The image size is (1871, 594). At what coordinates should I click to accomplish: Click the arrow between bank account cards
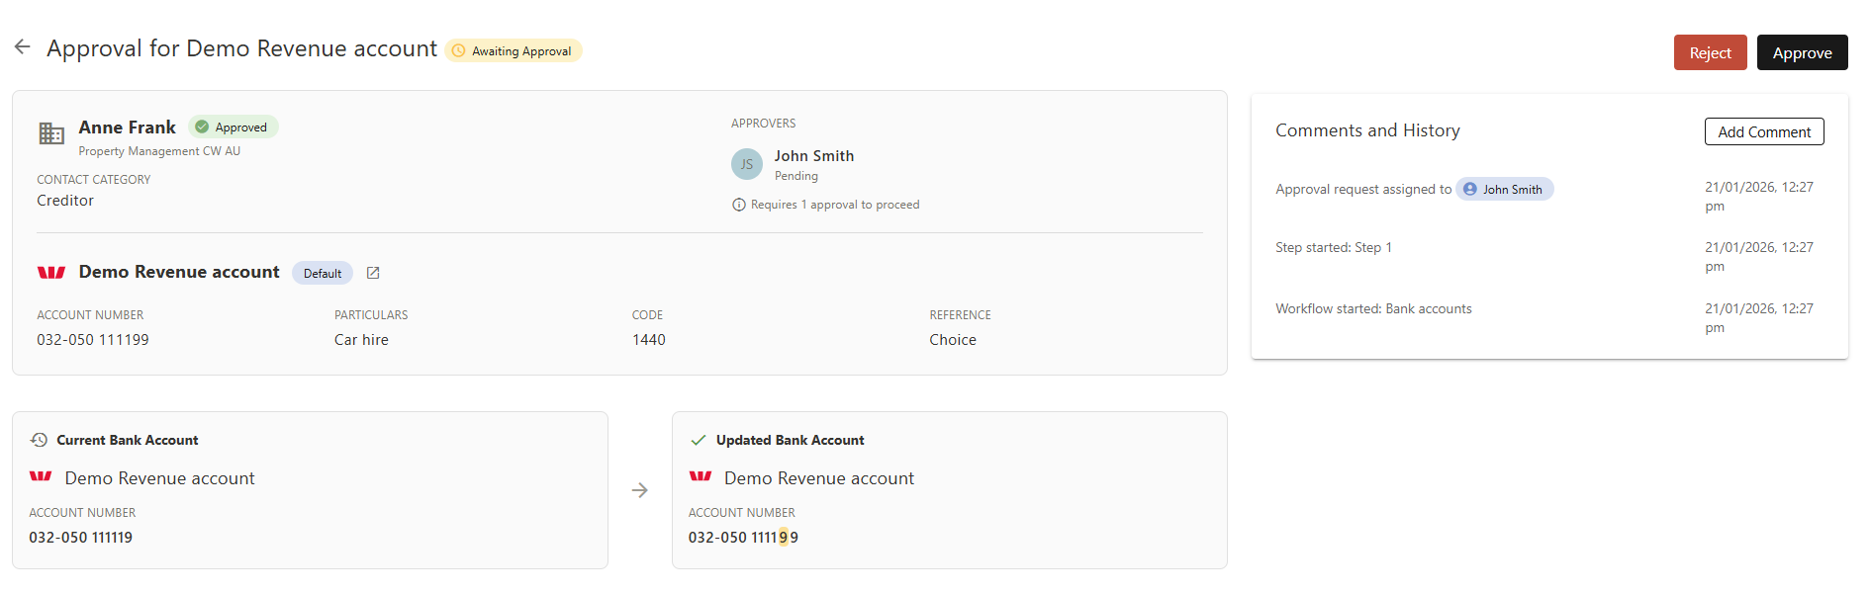(x=640, y=490)
